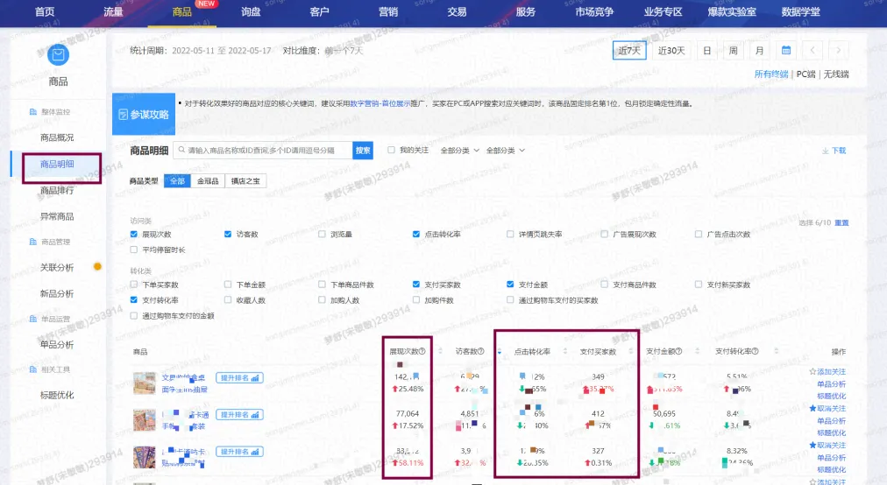
Task: Click star icon to 添加关注 first product
Action: (812, 372)
